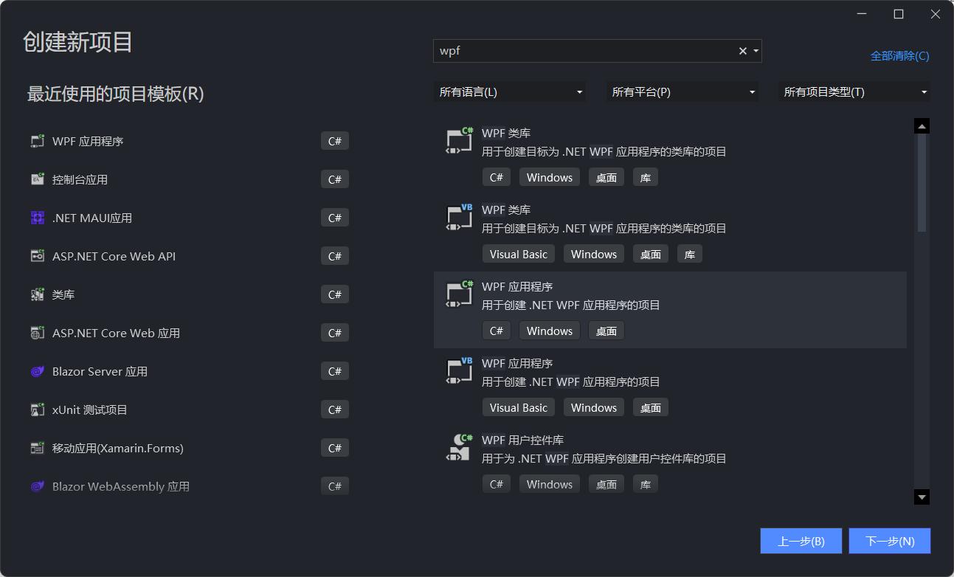The height and width of the screenshot is (577, 954).
Task: Click the Blazor Server 应用 icon
Action: [x=37, y=370]
